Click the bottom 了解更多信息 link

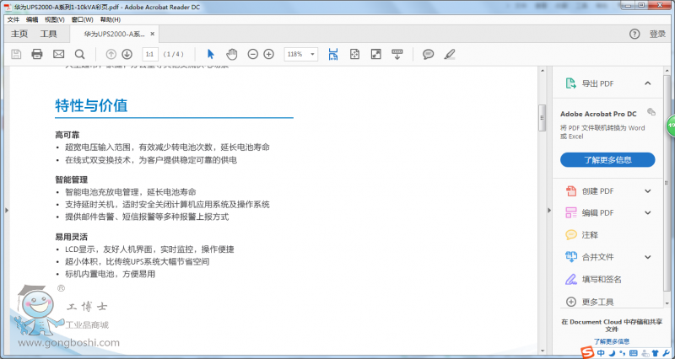612,341
